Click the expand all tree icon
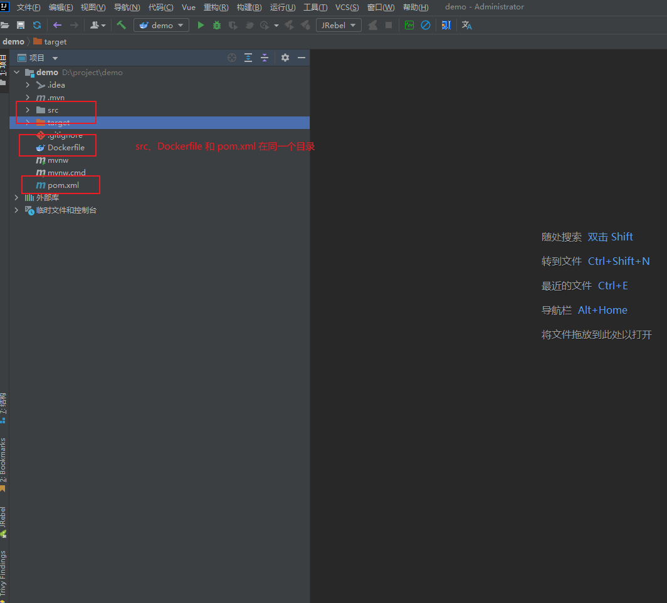 point(248,58)
